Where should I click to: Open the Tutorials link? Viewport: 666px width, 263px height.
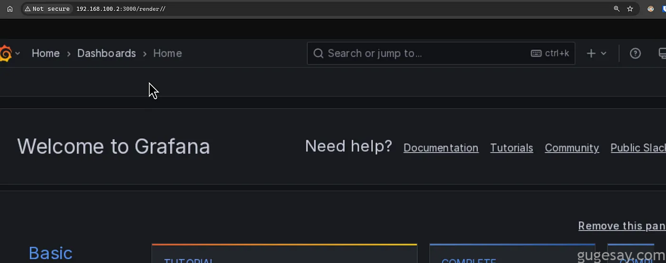coord(512,148)
